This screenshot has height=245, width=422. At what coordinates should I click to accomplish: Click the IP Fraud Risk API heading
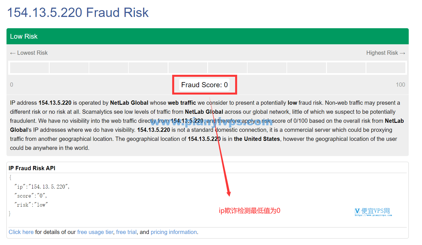32,168
